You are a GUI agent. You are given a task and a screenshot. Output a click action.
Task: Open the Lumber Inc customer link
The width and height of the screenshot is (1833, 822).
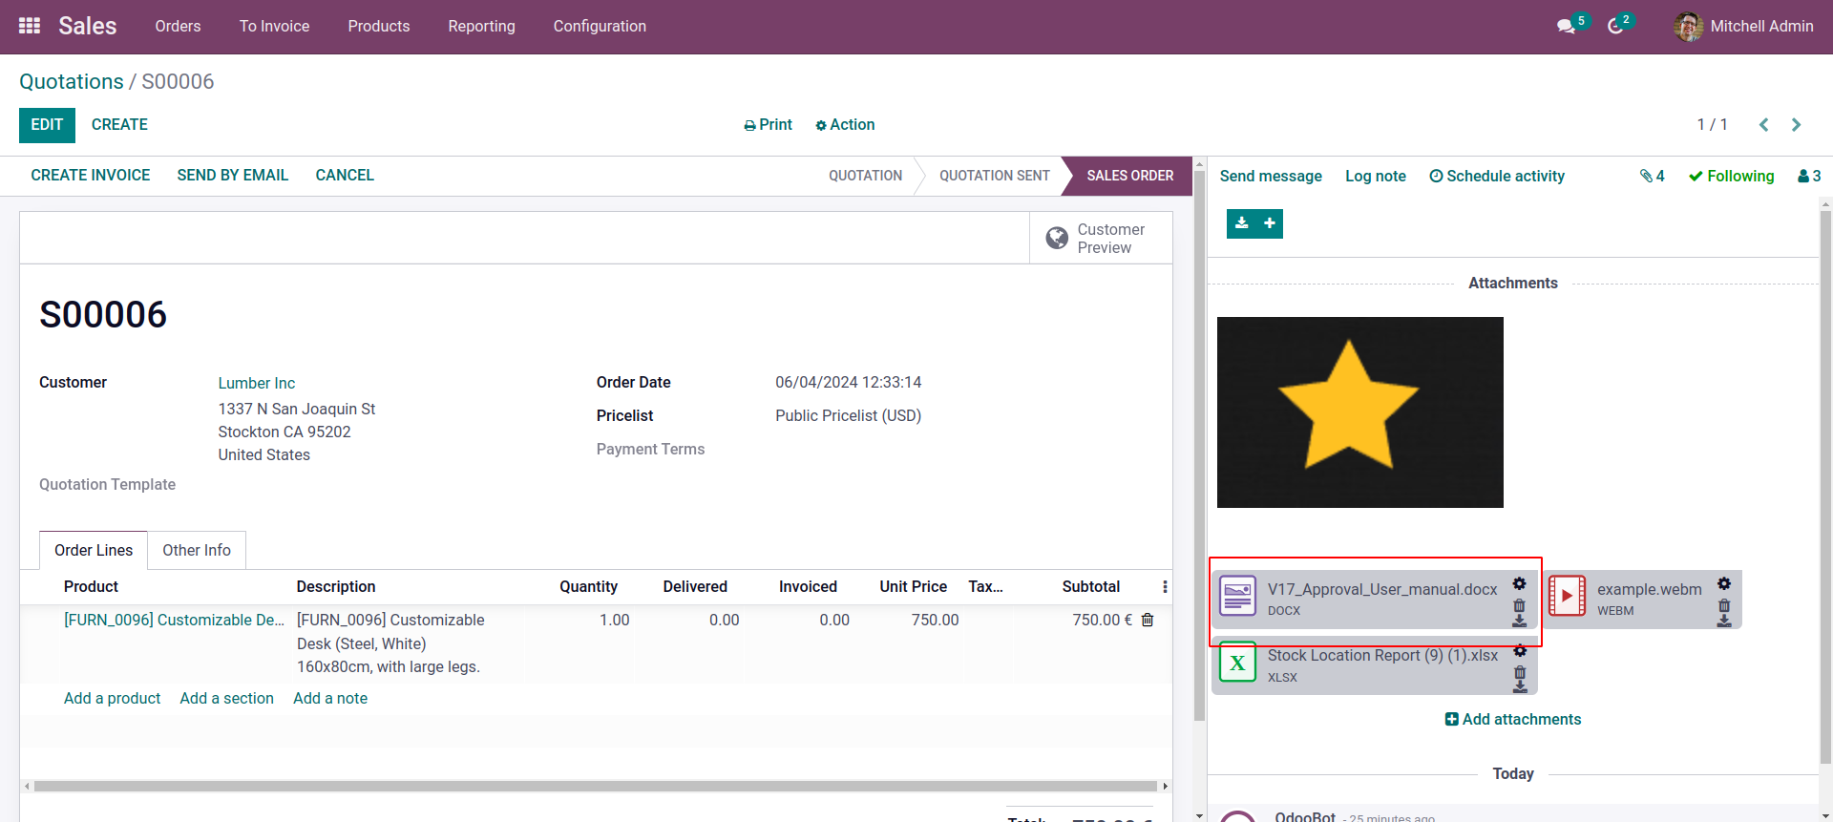tap(257, 383)
